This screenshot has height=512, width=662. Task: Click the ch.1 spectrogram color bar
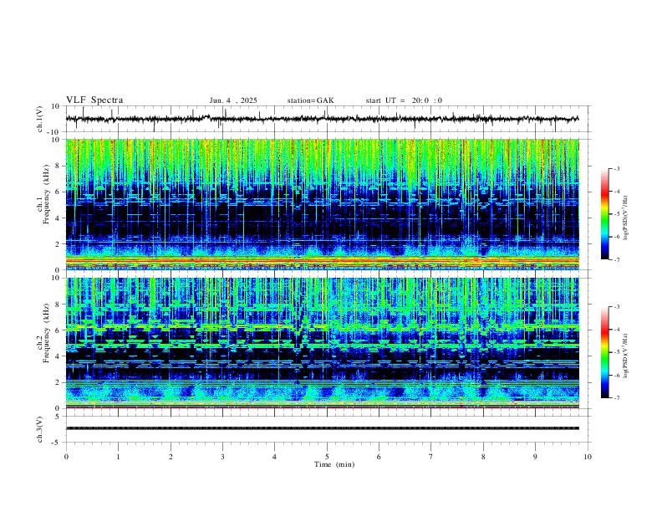pos(604,214)
